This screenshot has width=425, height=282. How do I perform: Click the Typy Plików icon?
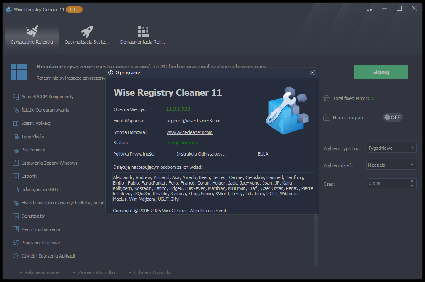coord(16,136)
